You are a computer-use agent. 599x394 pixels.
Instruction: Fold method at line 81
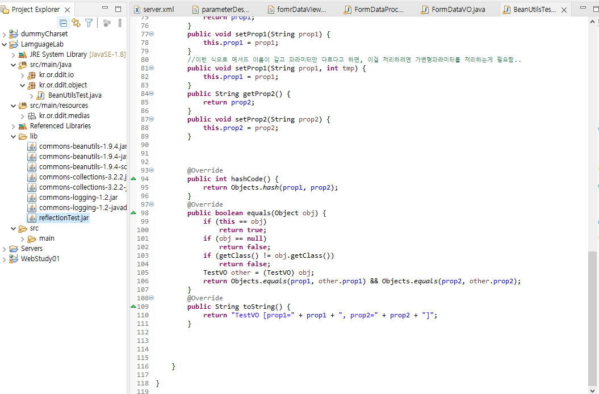point(152,68)
